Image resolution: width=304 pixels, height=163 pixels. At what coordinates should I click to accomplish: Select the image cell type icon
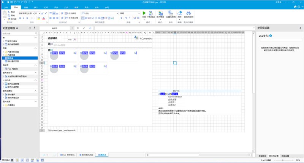coord(112,18)
